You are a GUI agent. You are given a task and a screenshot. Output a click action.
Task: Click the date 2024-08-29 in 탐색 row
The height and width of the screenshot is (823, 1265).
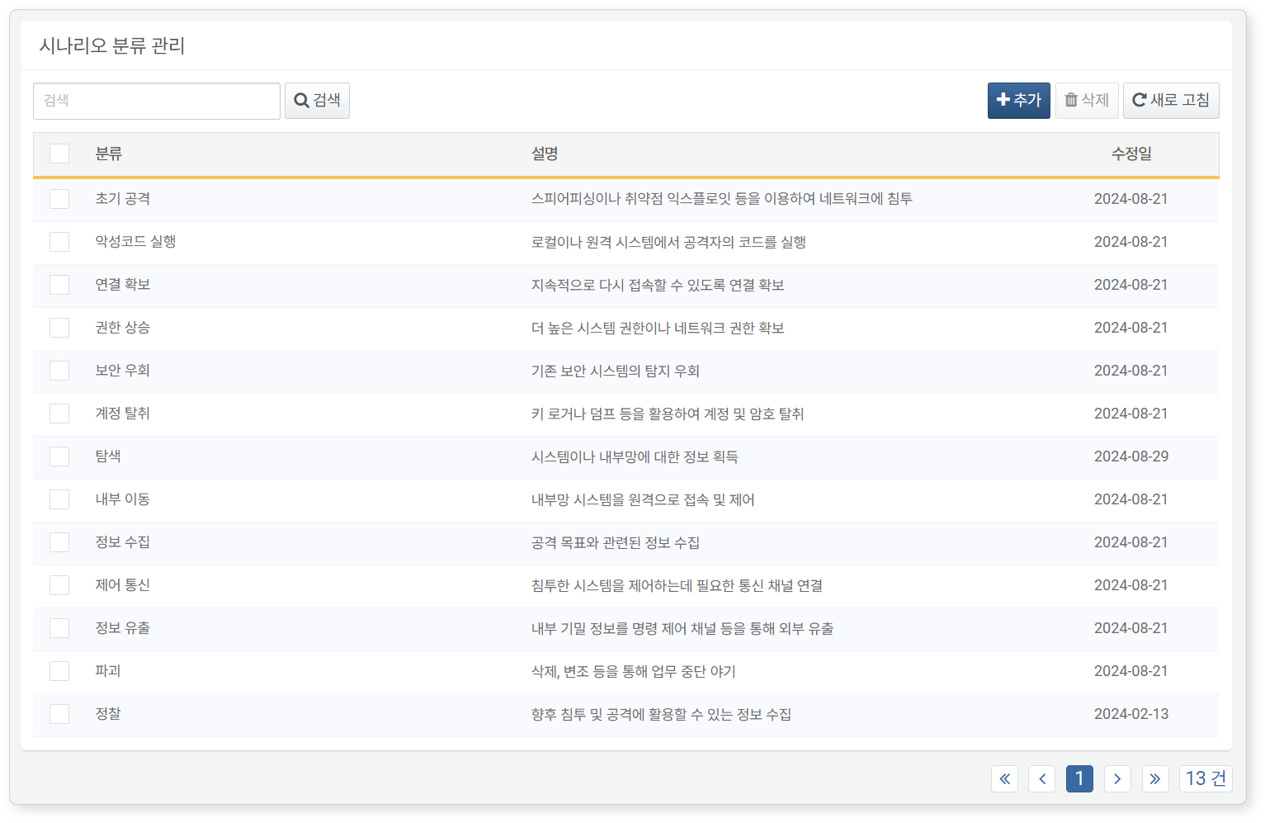click(1131, 456)
